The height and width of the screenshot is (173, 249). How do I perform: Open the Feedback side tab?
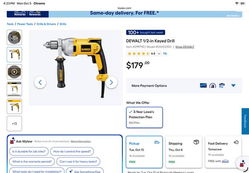click(x=245, y=121)
